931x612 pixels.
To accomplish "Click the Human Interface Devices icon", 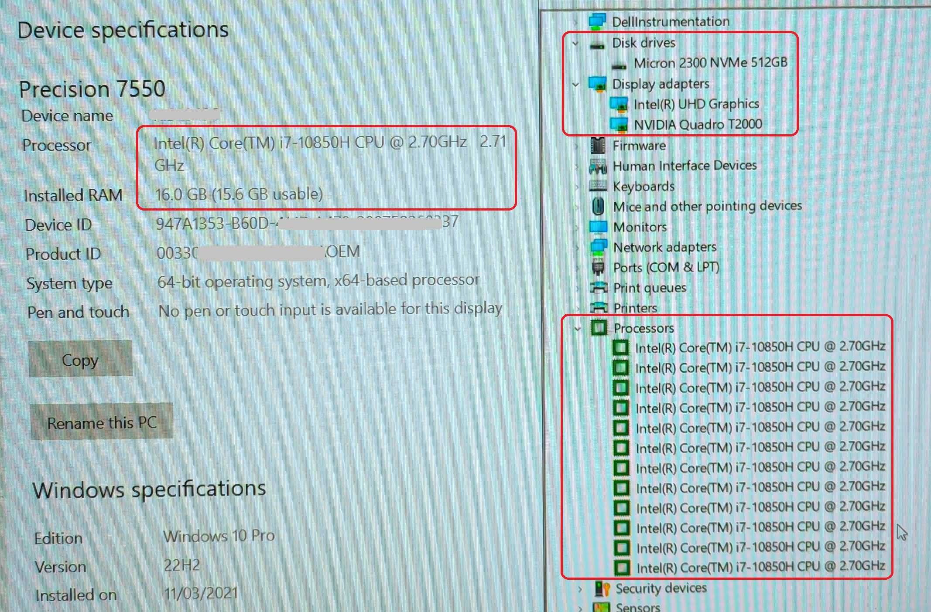I will pyautogui.click(x=598, y=166).
